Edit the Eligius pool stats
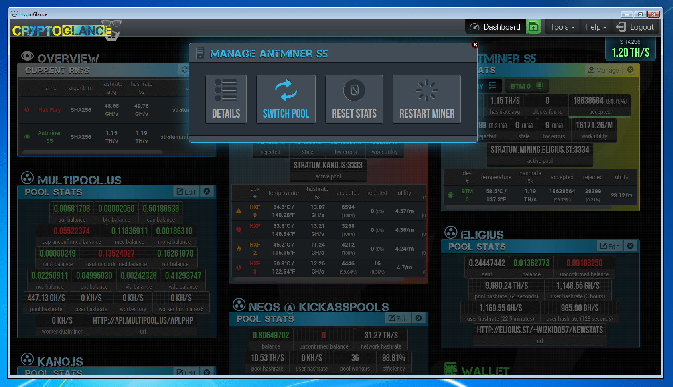Image resolution: width=673 pixels, height=387 pixels. click(610, 246)
